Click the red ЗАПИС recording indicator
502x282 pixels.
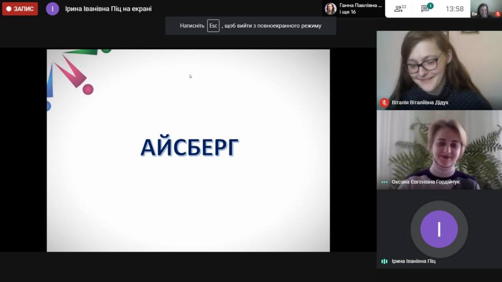(20, 9)
